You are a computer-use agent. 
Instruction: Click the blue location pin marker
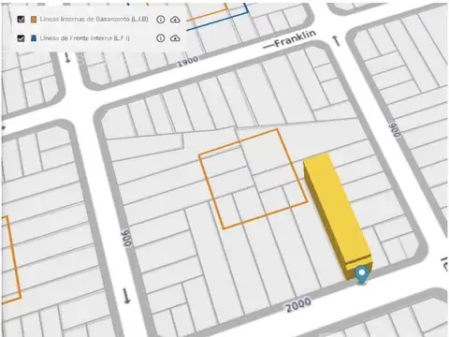pyautogui.click(x=362, y=275)
